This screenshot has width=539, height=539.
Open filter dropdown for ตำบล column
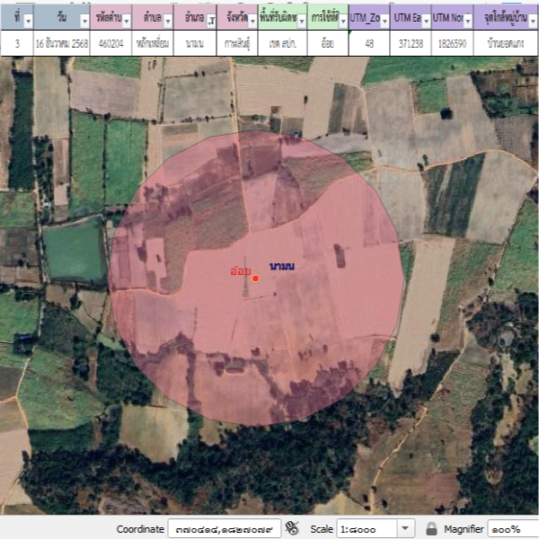pyautogui.click(x=166, y=20)
